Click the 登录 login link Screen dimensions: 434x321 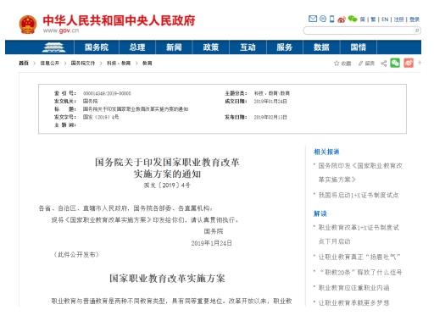coord(415,19)
